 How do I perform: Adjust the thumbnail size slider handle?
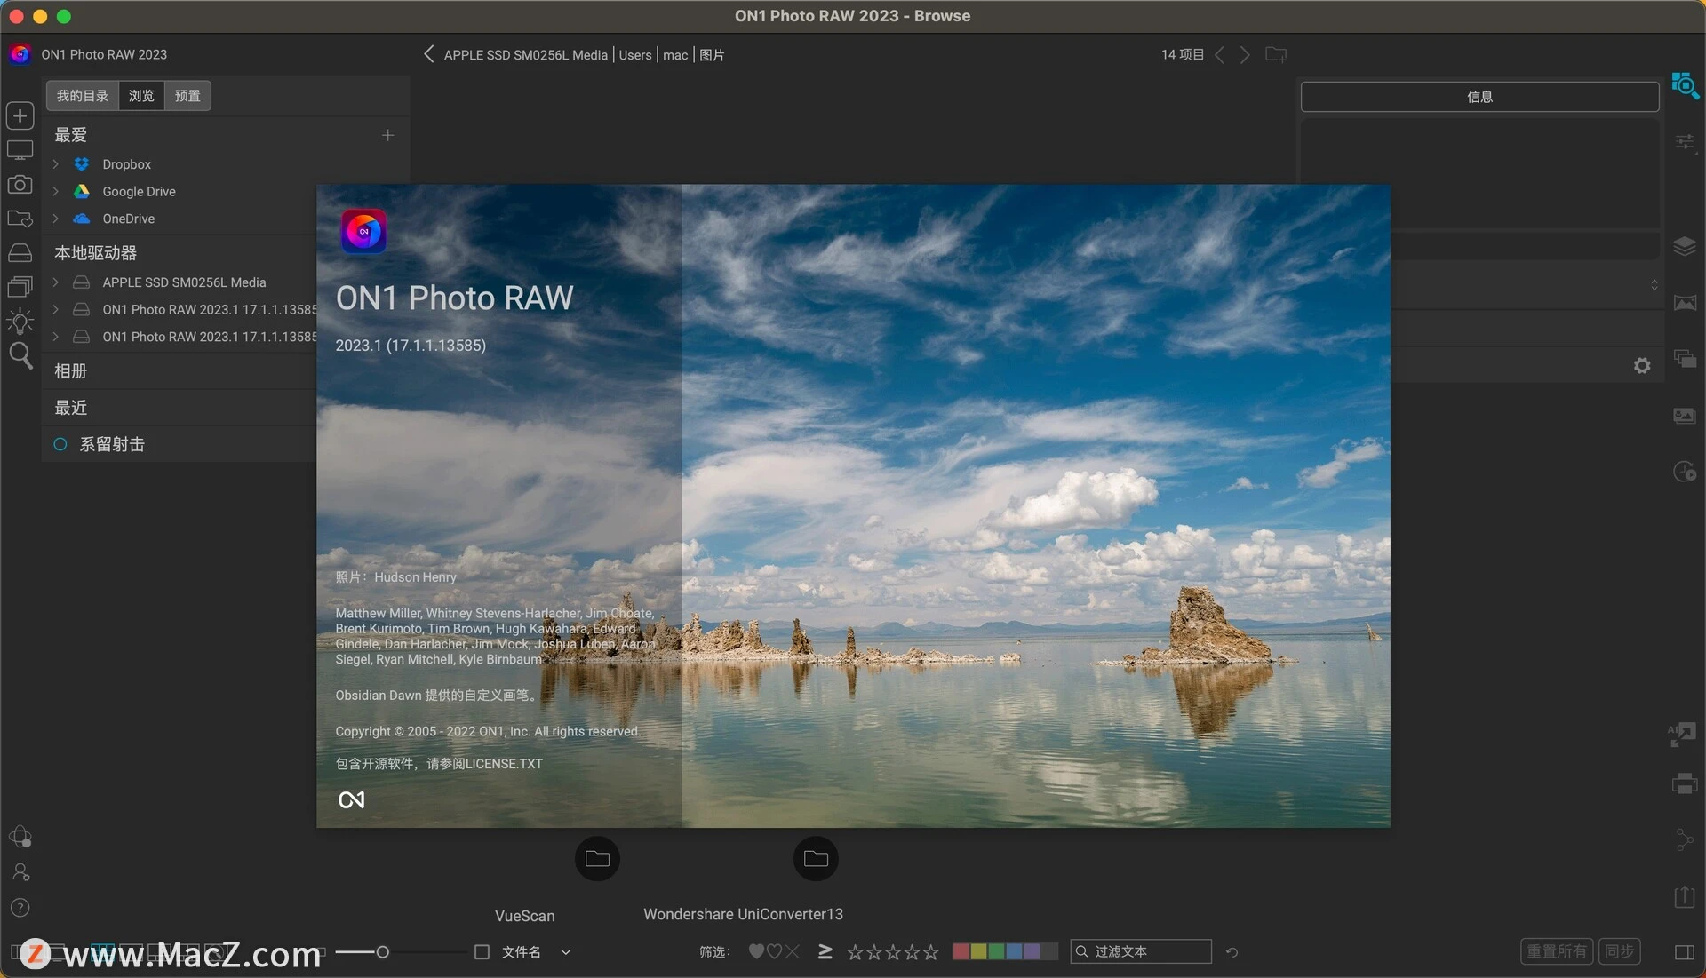coord(383,952)
